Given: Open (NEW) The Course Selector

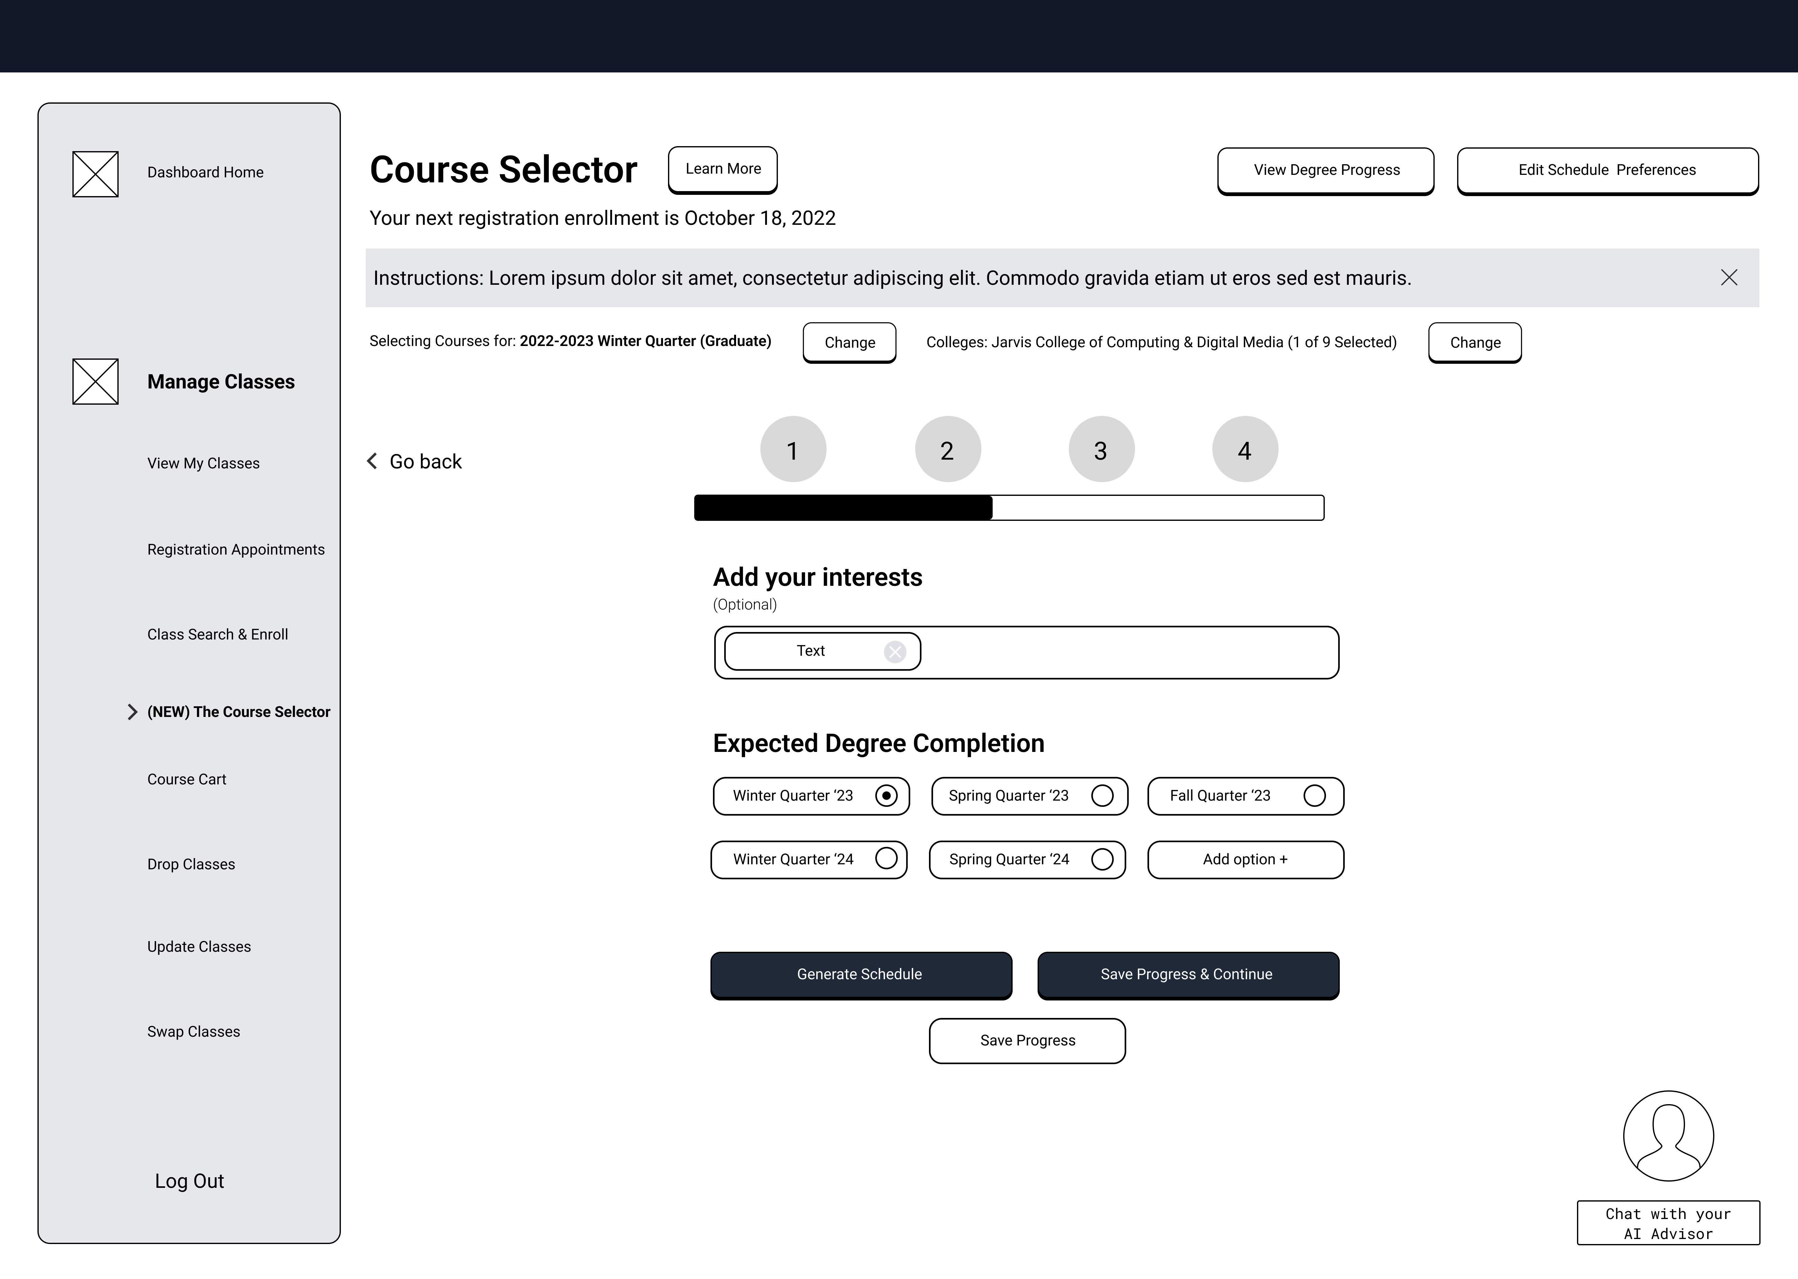Looking at the screenshot, I should (238, 712).
